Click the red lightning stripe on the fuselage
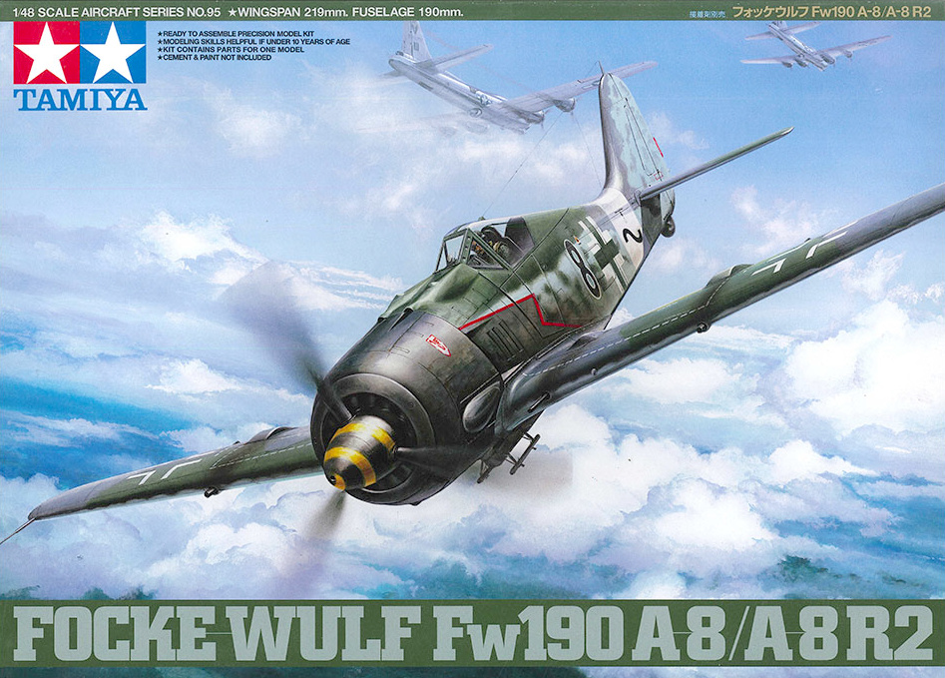The image size is (945, 678). point(519,315)
